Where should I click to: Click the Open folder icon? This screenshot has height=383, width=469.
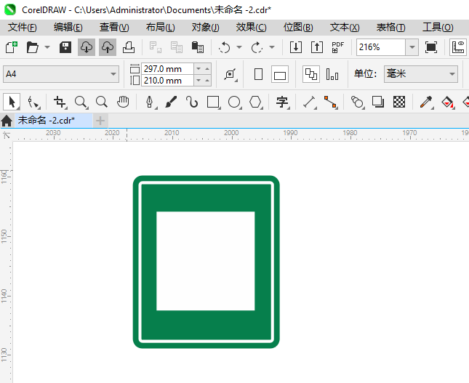pos(32,47)
